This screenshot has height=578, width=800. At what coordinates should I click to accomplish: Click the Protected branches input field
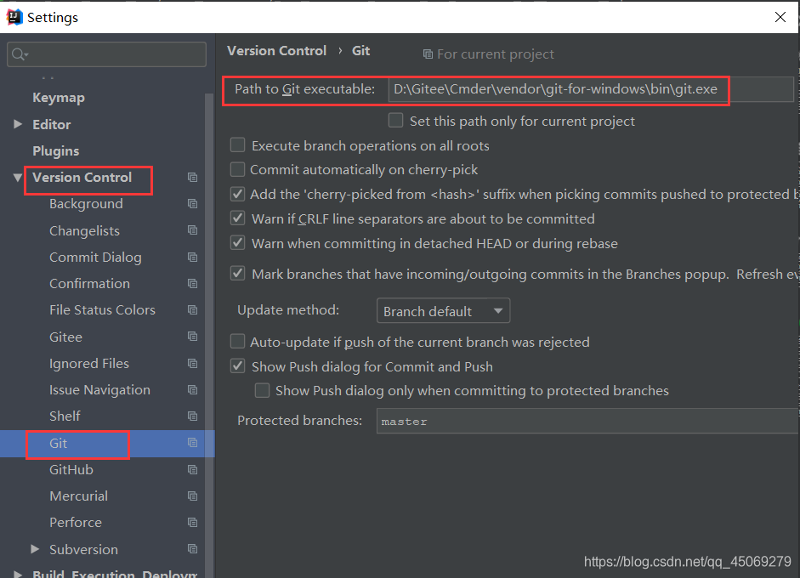pyautogui.click(x=587, y=421)
